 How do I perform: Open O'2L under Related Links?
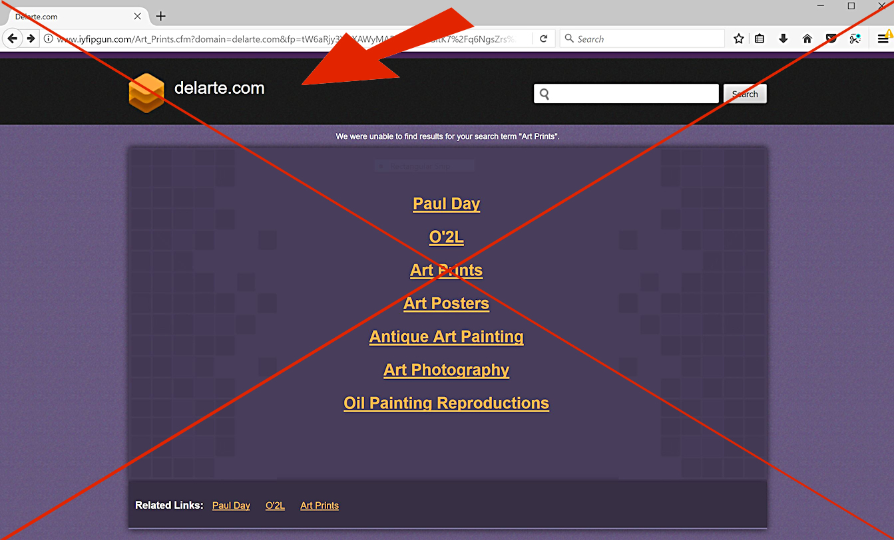coord(275,505)
